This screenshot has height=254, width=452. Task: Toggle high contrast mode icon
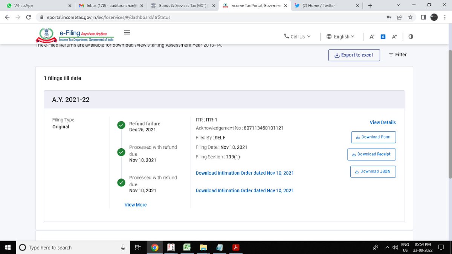tap(411, 37)
